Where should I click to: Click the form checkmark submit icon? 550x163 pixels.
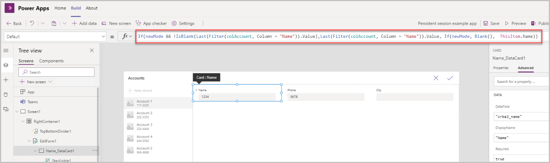[x=450, y=78]
